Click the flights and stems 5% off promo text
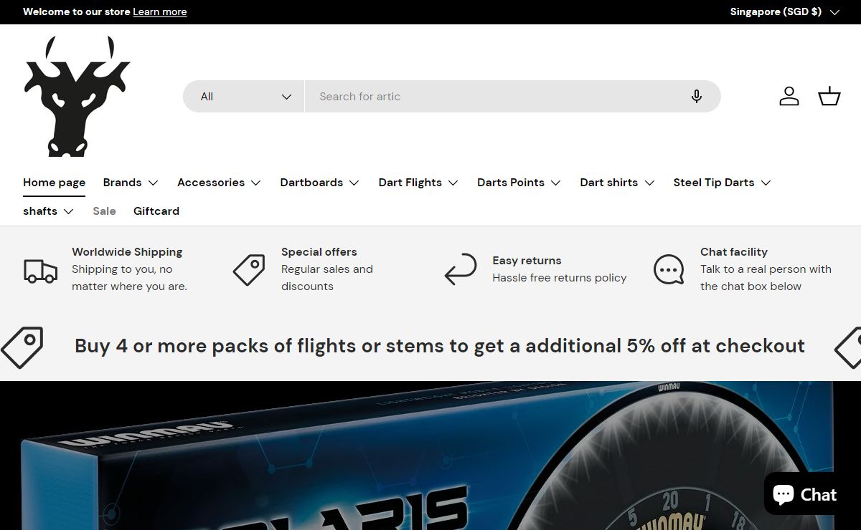The image size is (861, 530). [440, 346]
